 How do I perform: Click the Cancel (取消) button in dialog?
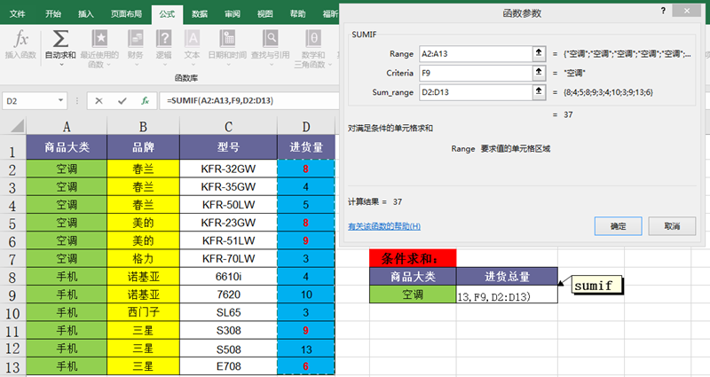pyautogui.click(x=672, y=226)
